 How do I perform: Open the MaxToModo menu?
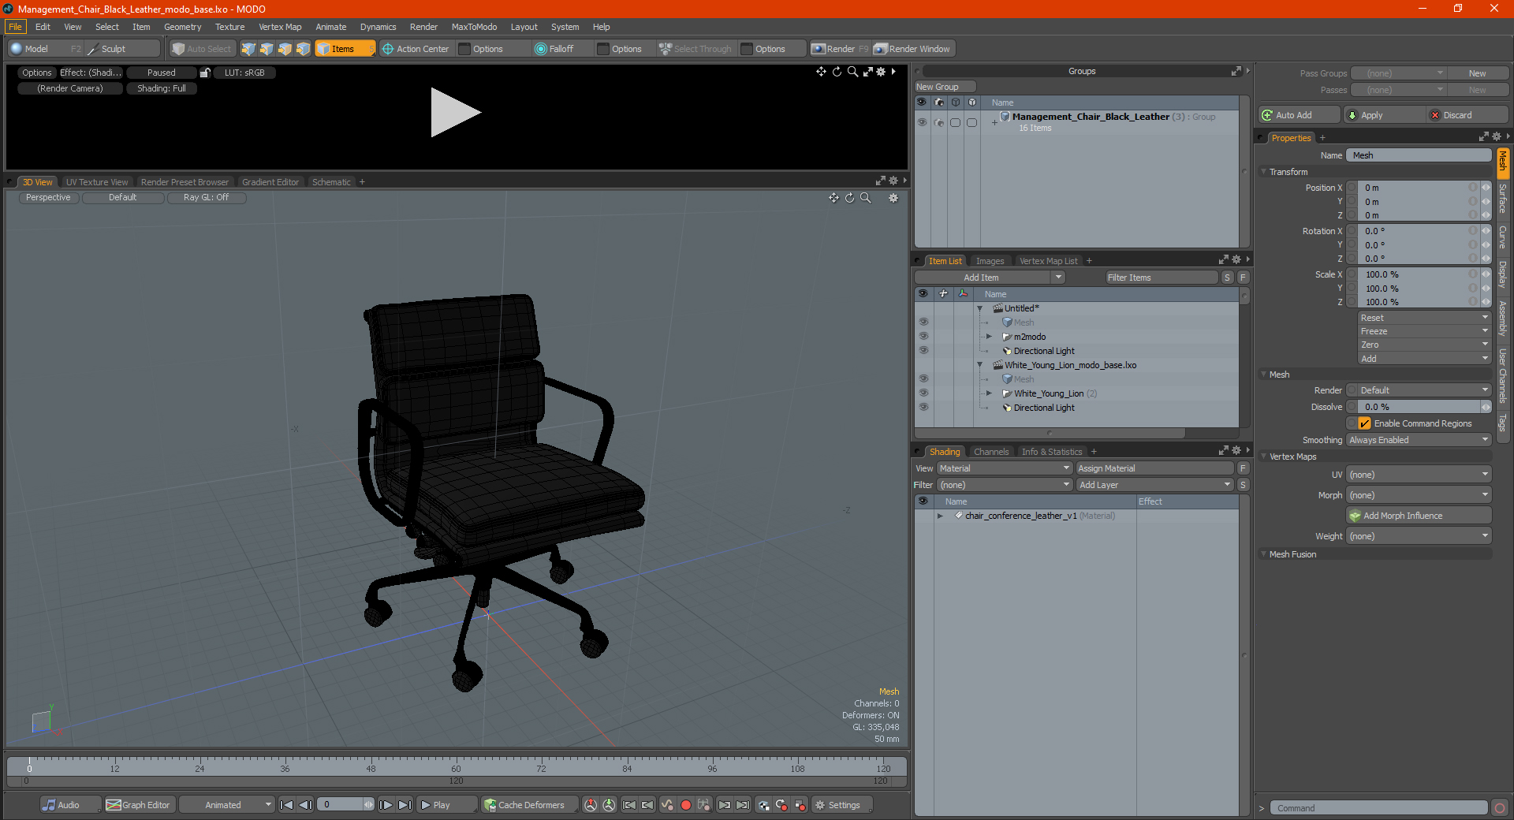coord(474,27)
